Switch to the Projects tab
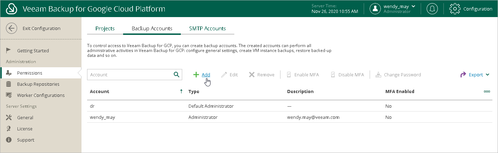Screen dimensions: 498x153 105,29
